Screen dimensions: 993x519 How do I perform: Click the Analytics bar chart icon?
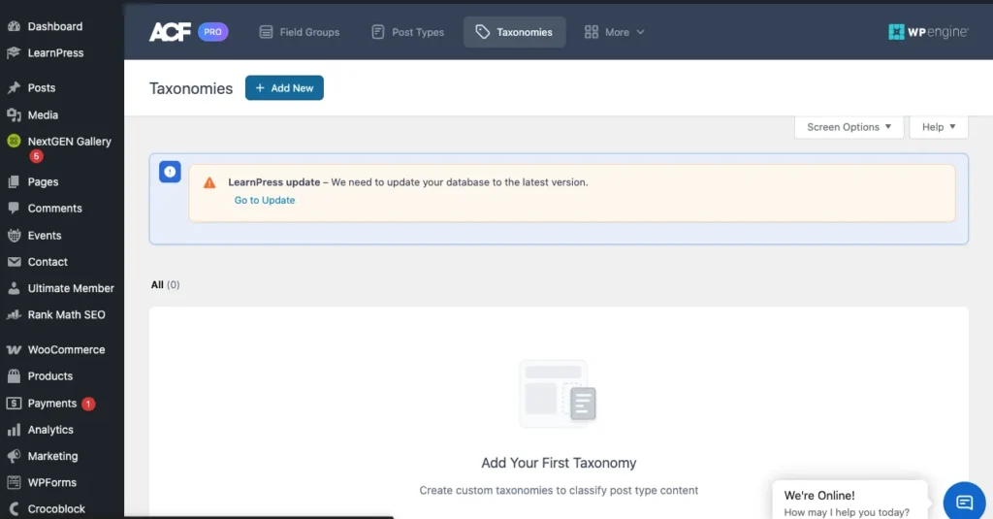click(x=14, y=430)
